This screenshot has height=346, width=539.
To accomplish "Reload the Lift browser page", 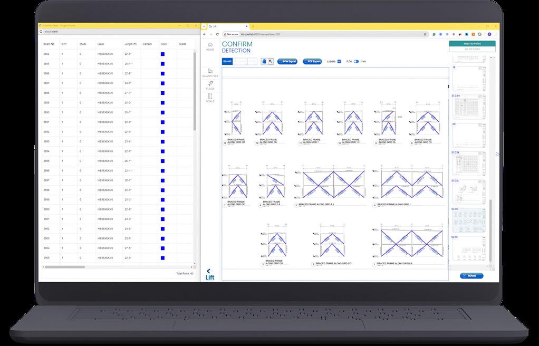I will (x=217, y=34).
